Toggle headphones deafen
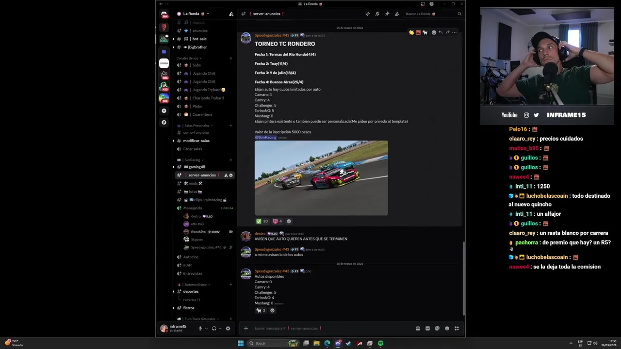This screenshot has width=621, height=349. 214,328
